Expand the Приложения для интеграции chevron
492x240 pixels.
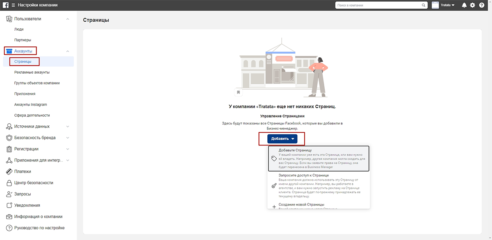(x=68, y=160)
